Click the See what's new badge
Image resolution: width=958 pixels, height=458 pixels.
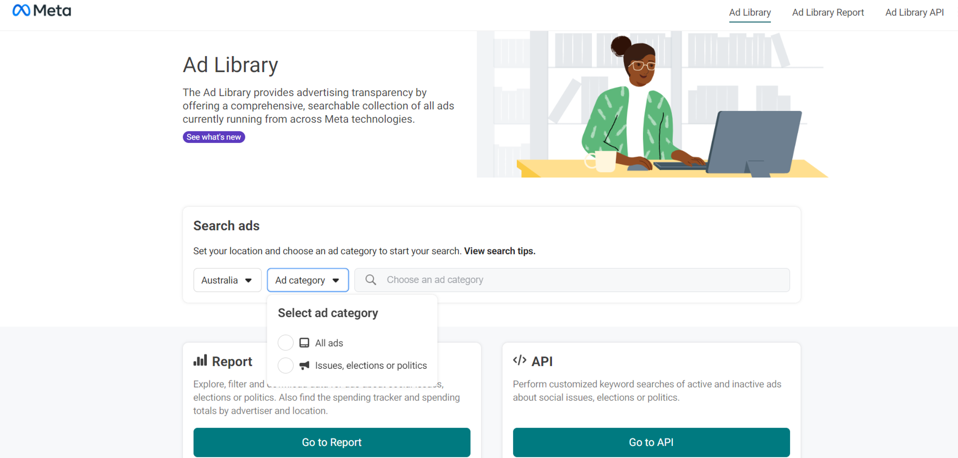tap(214, 137)
